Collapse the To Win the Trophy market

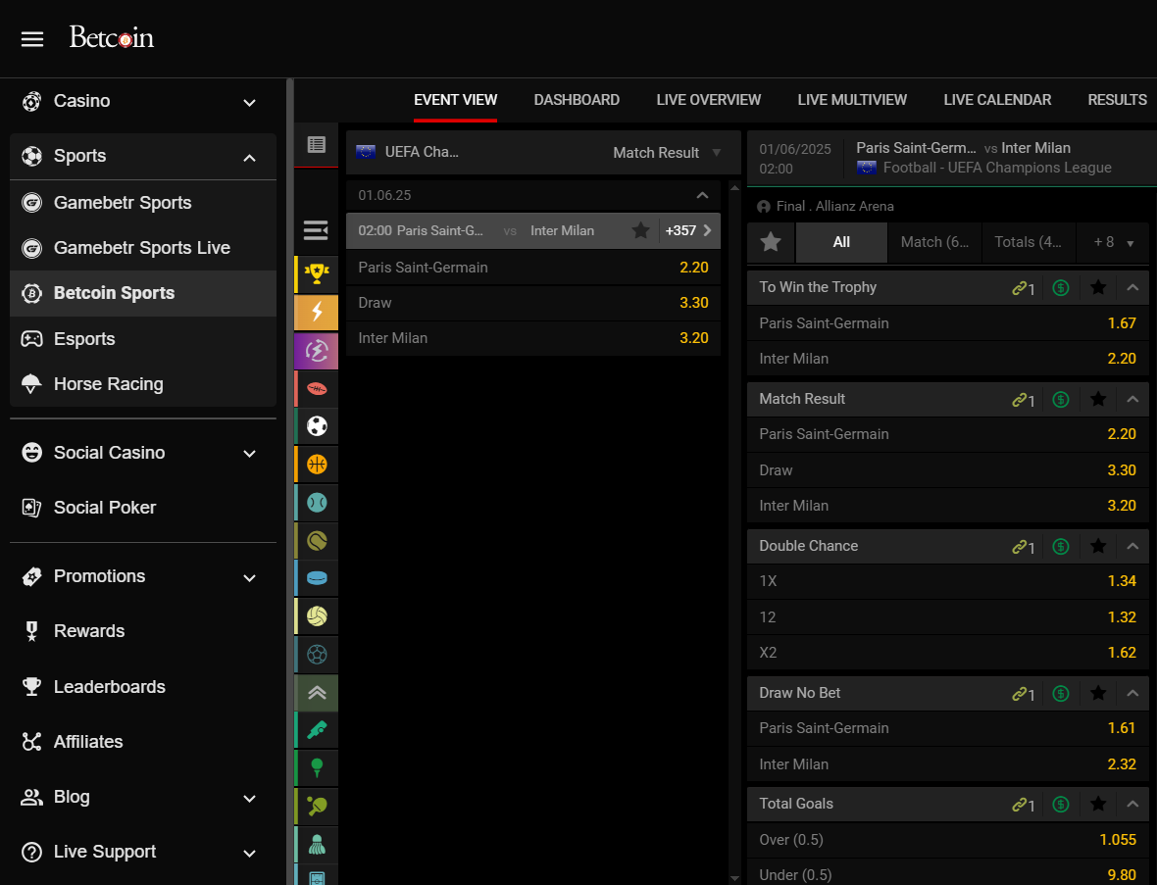[x=1132, y=287]
